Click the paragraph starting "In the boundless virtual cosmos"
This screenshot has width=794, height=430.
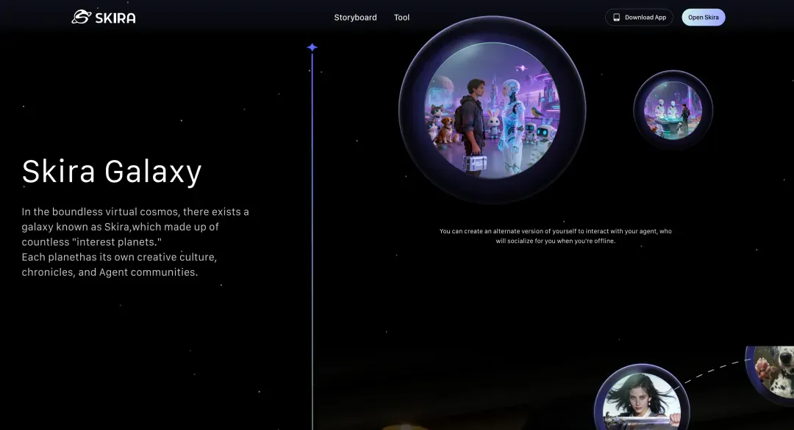pyautogui.click(x=135, y=241)
